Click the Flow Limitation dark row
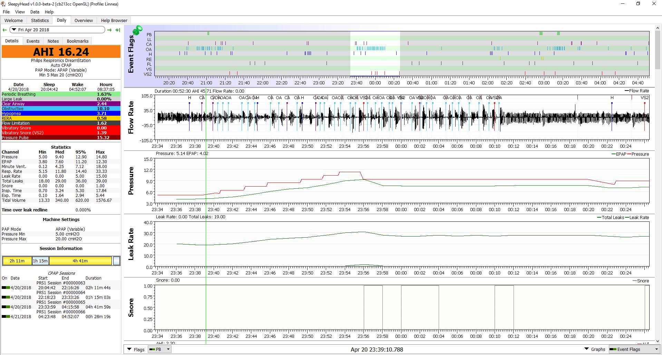This screenshot has height=355, width=662. tap(61, 123)
